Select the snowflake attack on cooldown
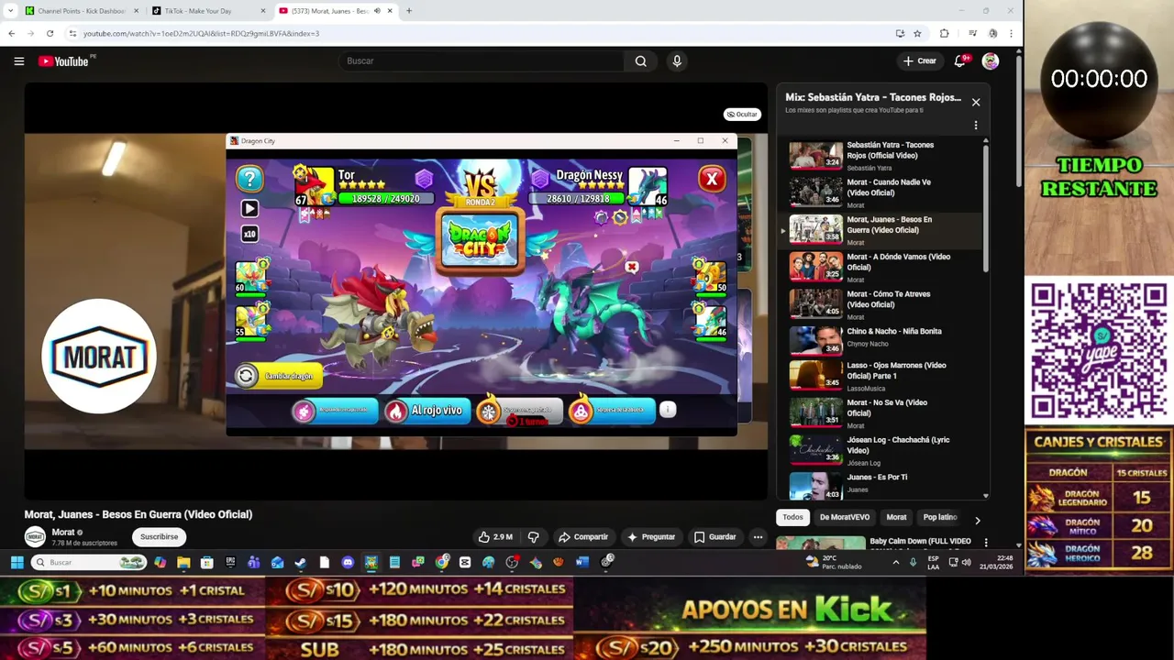1174x660 pixels. (x=518, y=412)
